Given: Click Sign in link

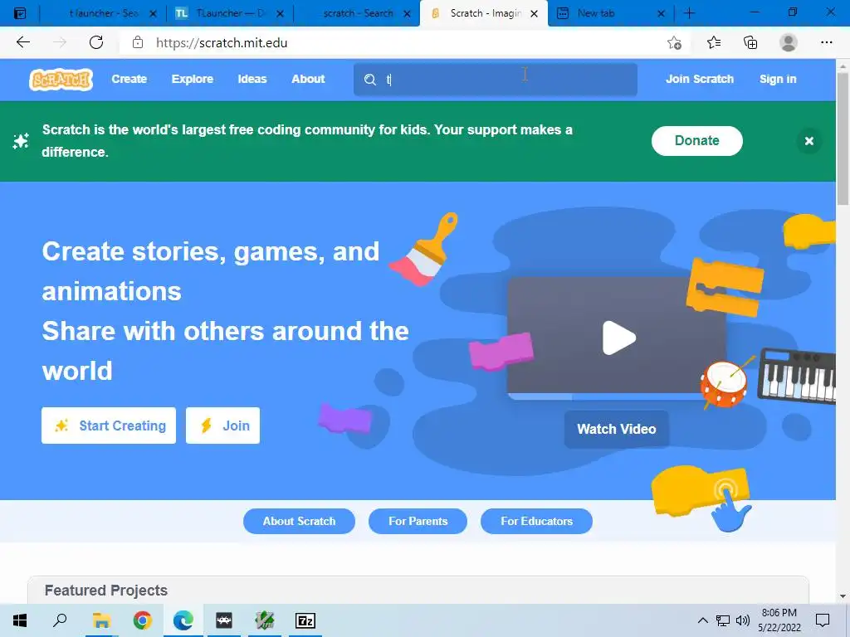Looking at the screenshot, I should (778, 79).
